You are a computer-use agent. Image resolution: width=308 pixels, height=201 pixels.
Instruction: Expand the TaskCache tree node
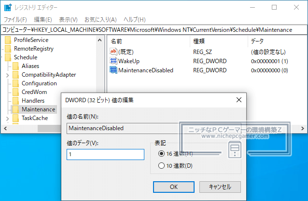(x=7, y=119)
